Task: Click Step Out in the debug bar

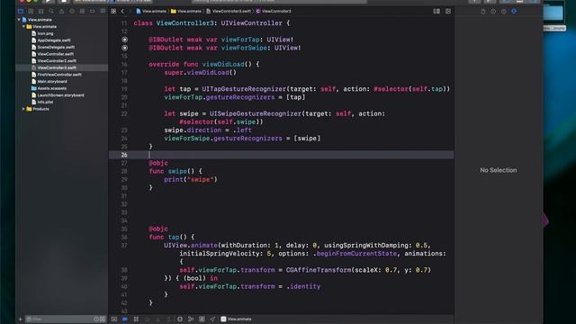Action: pyautogui.click(x=169, y=319)
